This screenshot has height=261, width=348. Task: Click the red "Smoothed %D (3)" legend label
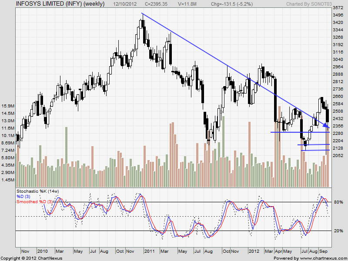[35, 201]
